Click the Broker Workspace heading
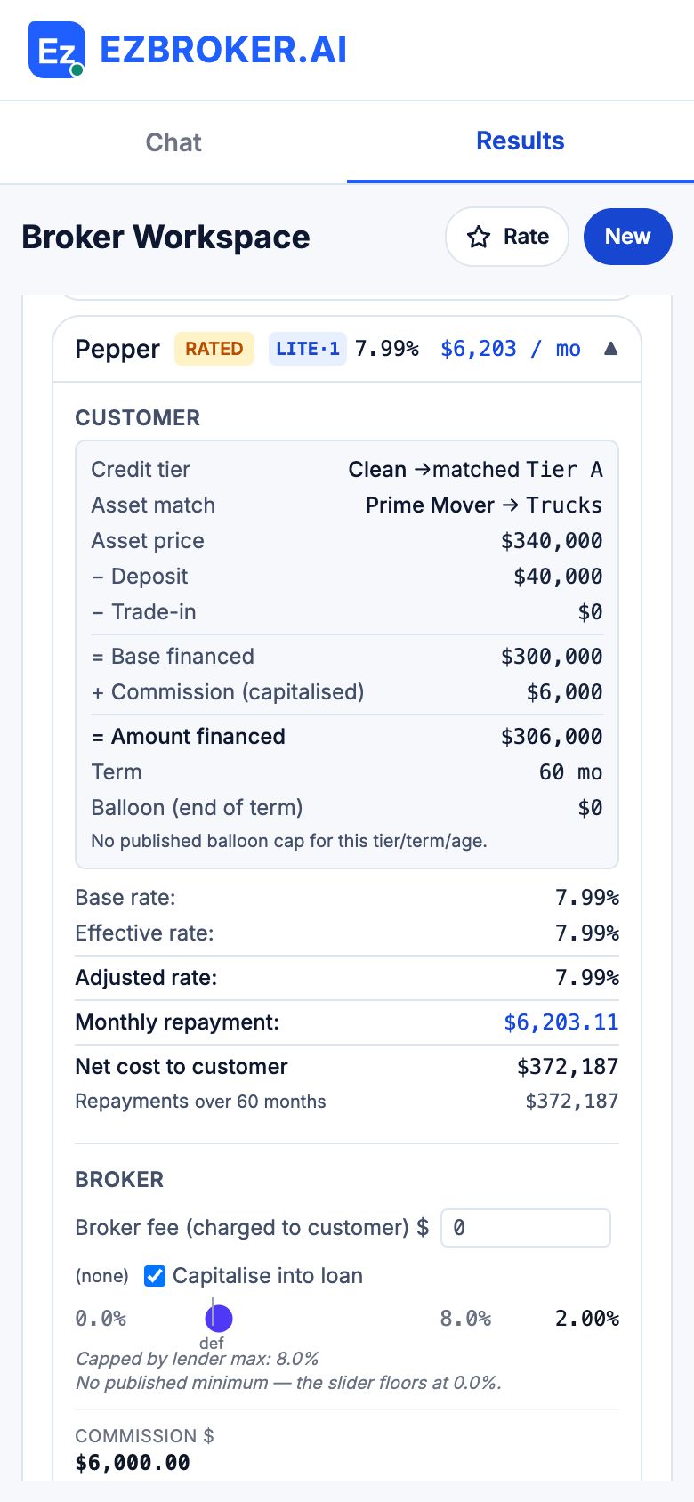The height and width of the screenshot is (1502, 694). point(165,237)
